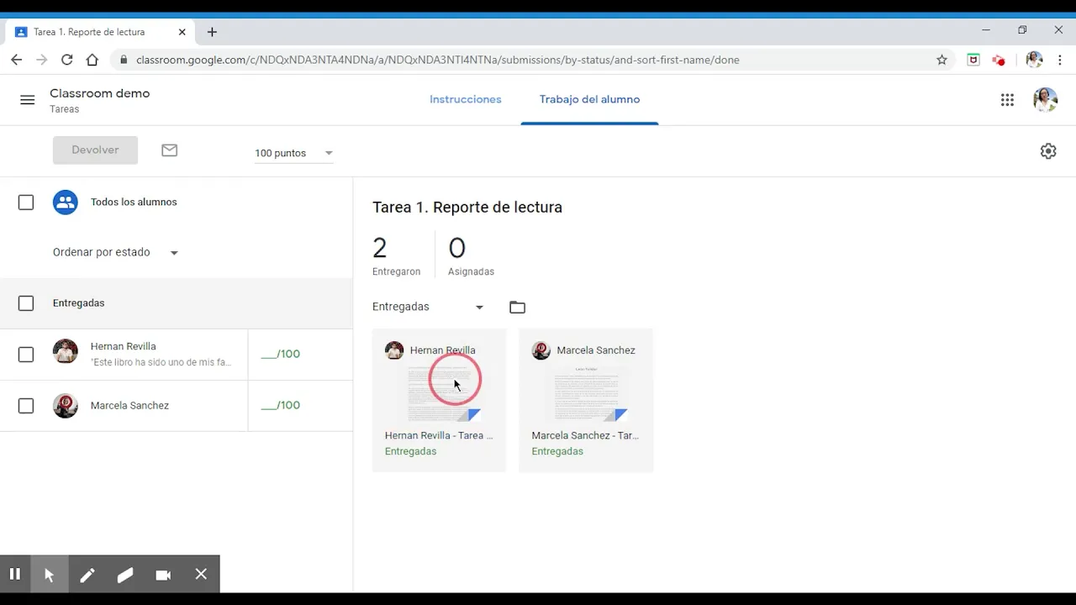Click the Chrome profile avatar in toolbar

coord(1035,60)
